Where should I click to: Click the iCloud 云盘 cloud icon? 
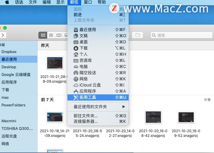pos(76,85)
